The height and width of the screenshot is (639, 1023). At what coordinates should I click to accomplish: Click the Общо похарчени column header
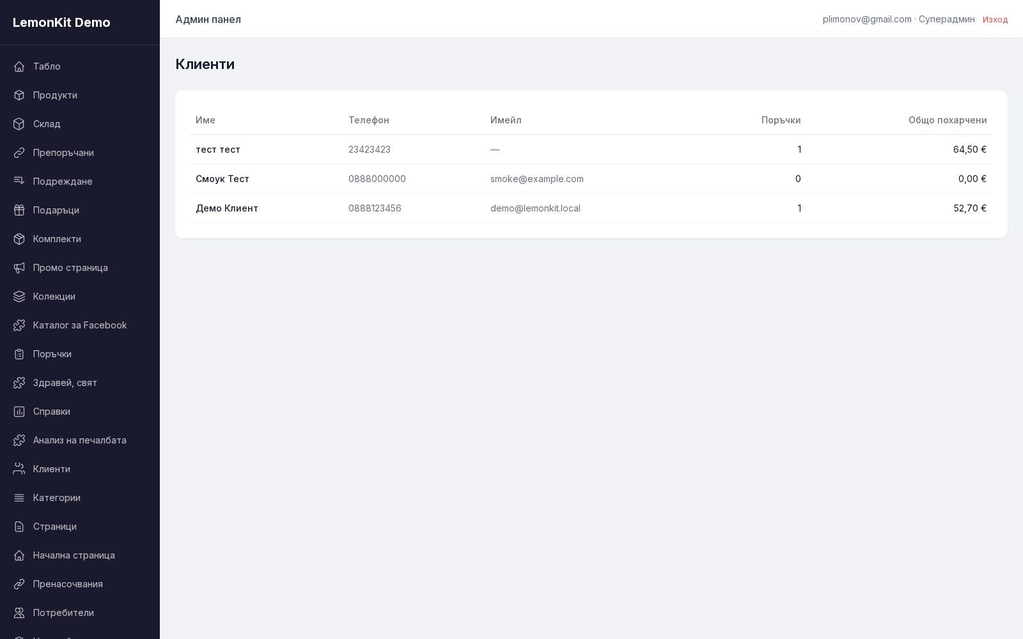[x=948, y=120]
